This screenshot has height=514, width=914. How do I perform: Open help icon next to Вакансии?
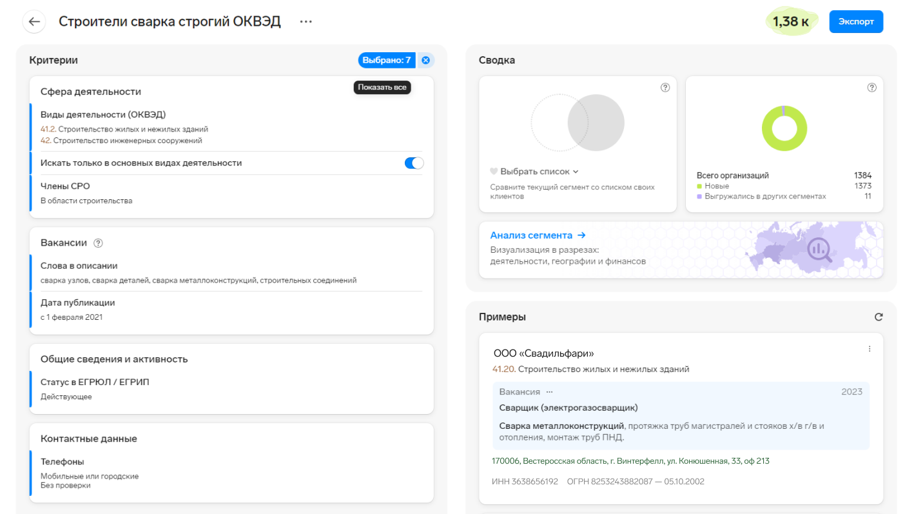(x=98, y=243)
